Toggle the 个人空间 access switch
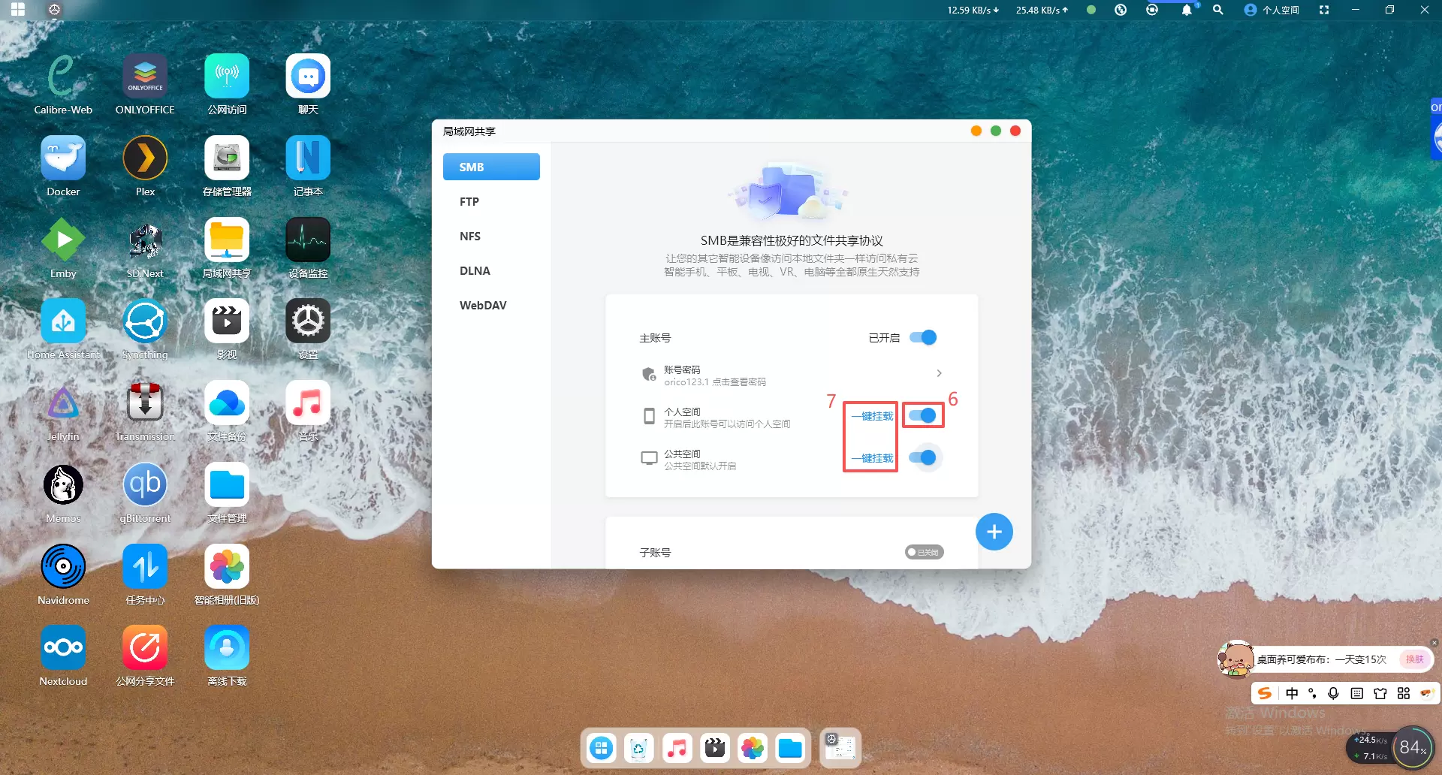This screenshot has height=775, width=1442. click(923, 415)
